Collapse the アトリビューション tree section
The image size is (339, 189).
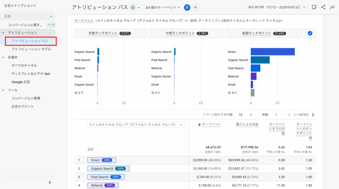tap(4, 33)
